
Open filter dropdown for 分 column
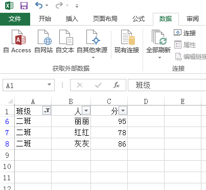coord(123,111)
